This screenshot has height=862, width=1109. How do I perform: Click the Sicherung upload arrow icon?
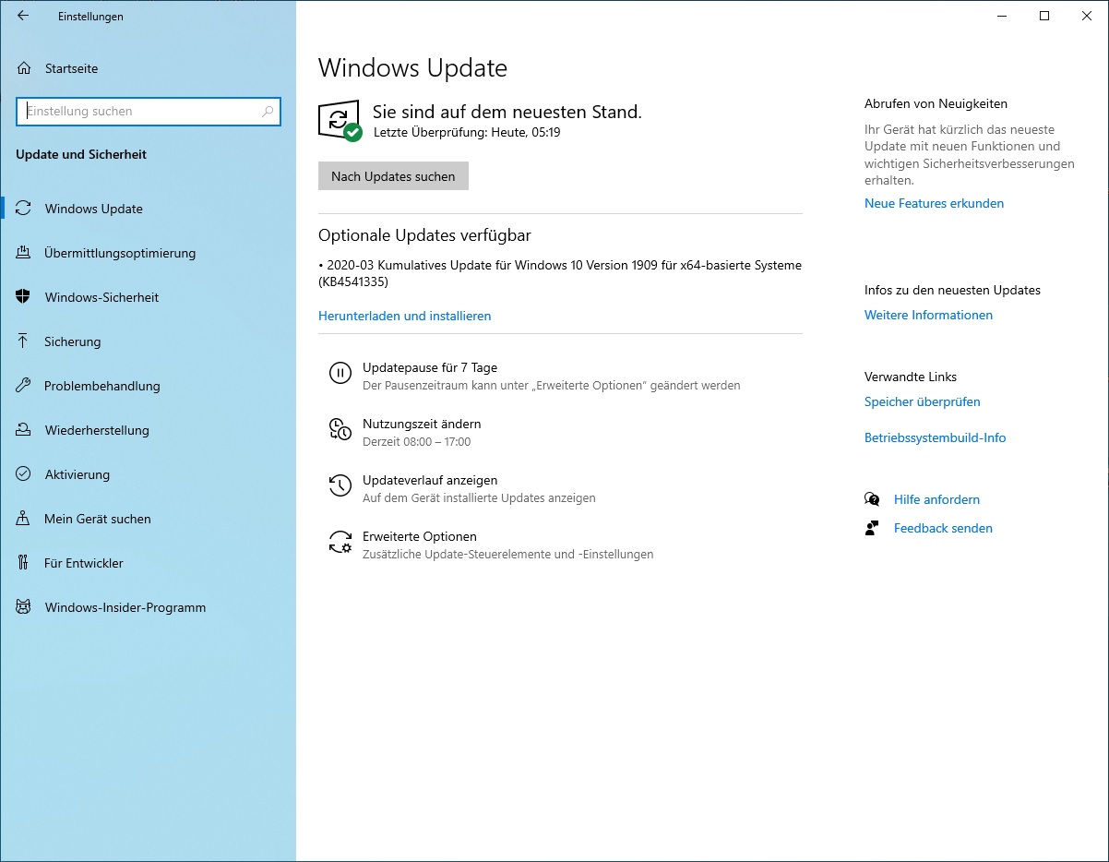click(24, 341)
